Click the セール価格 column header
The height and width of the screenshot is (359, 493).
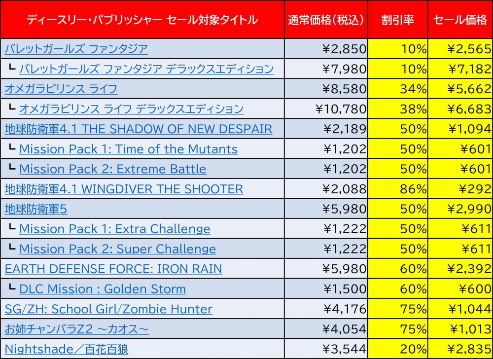tap(460, 20)
